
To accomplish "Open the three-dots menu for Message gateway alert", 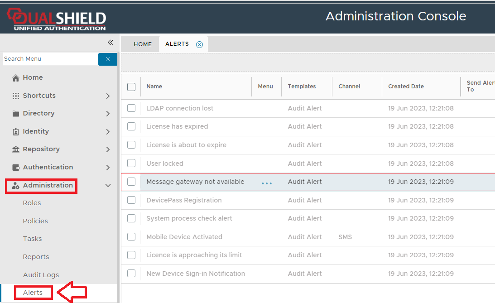I will 267,183.
